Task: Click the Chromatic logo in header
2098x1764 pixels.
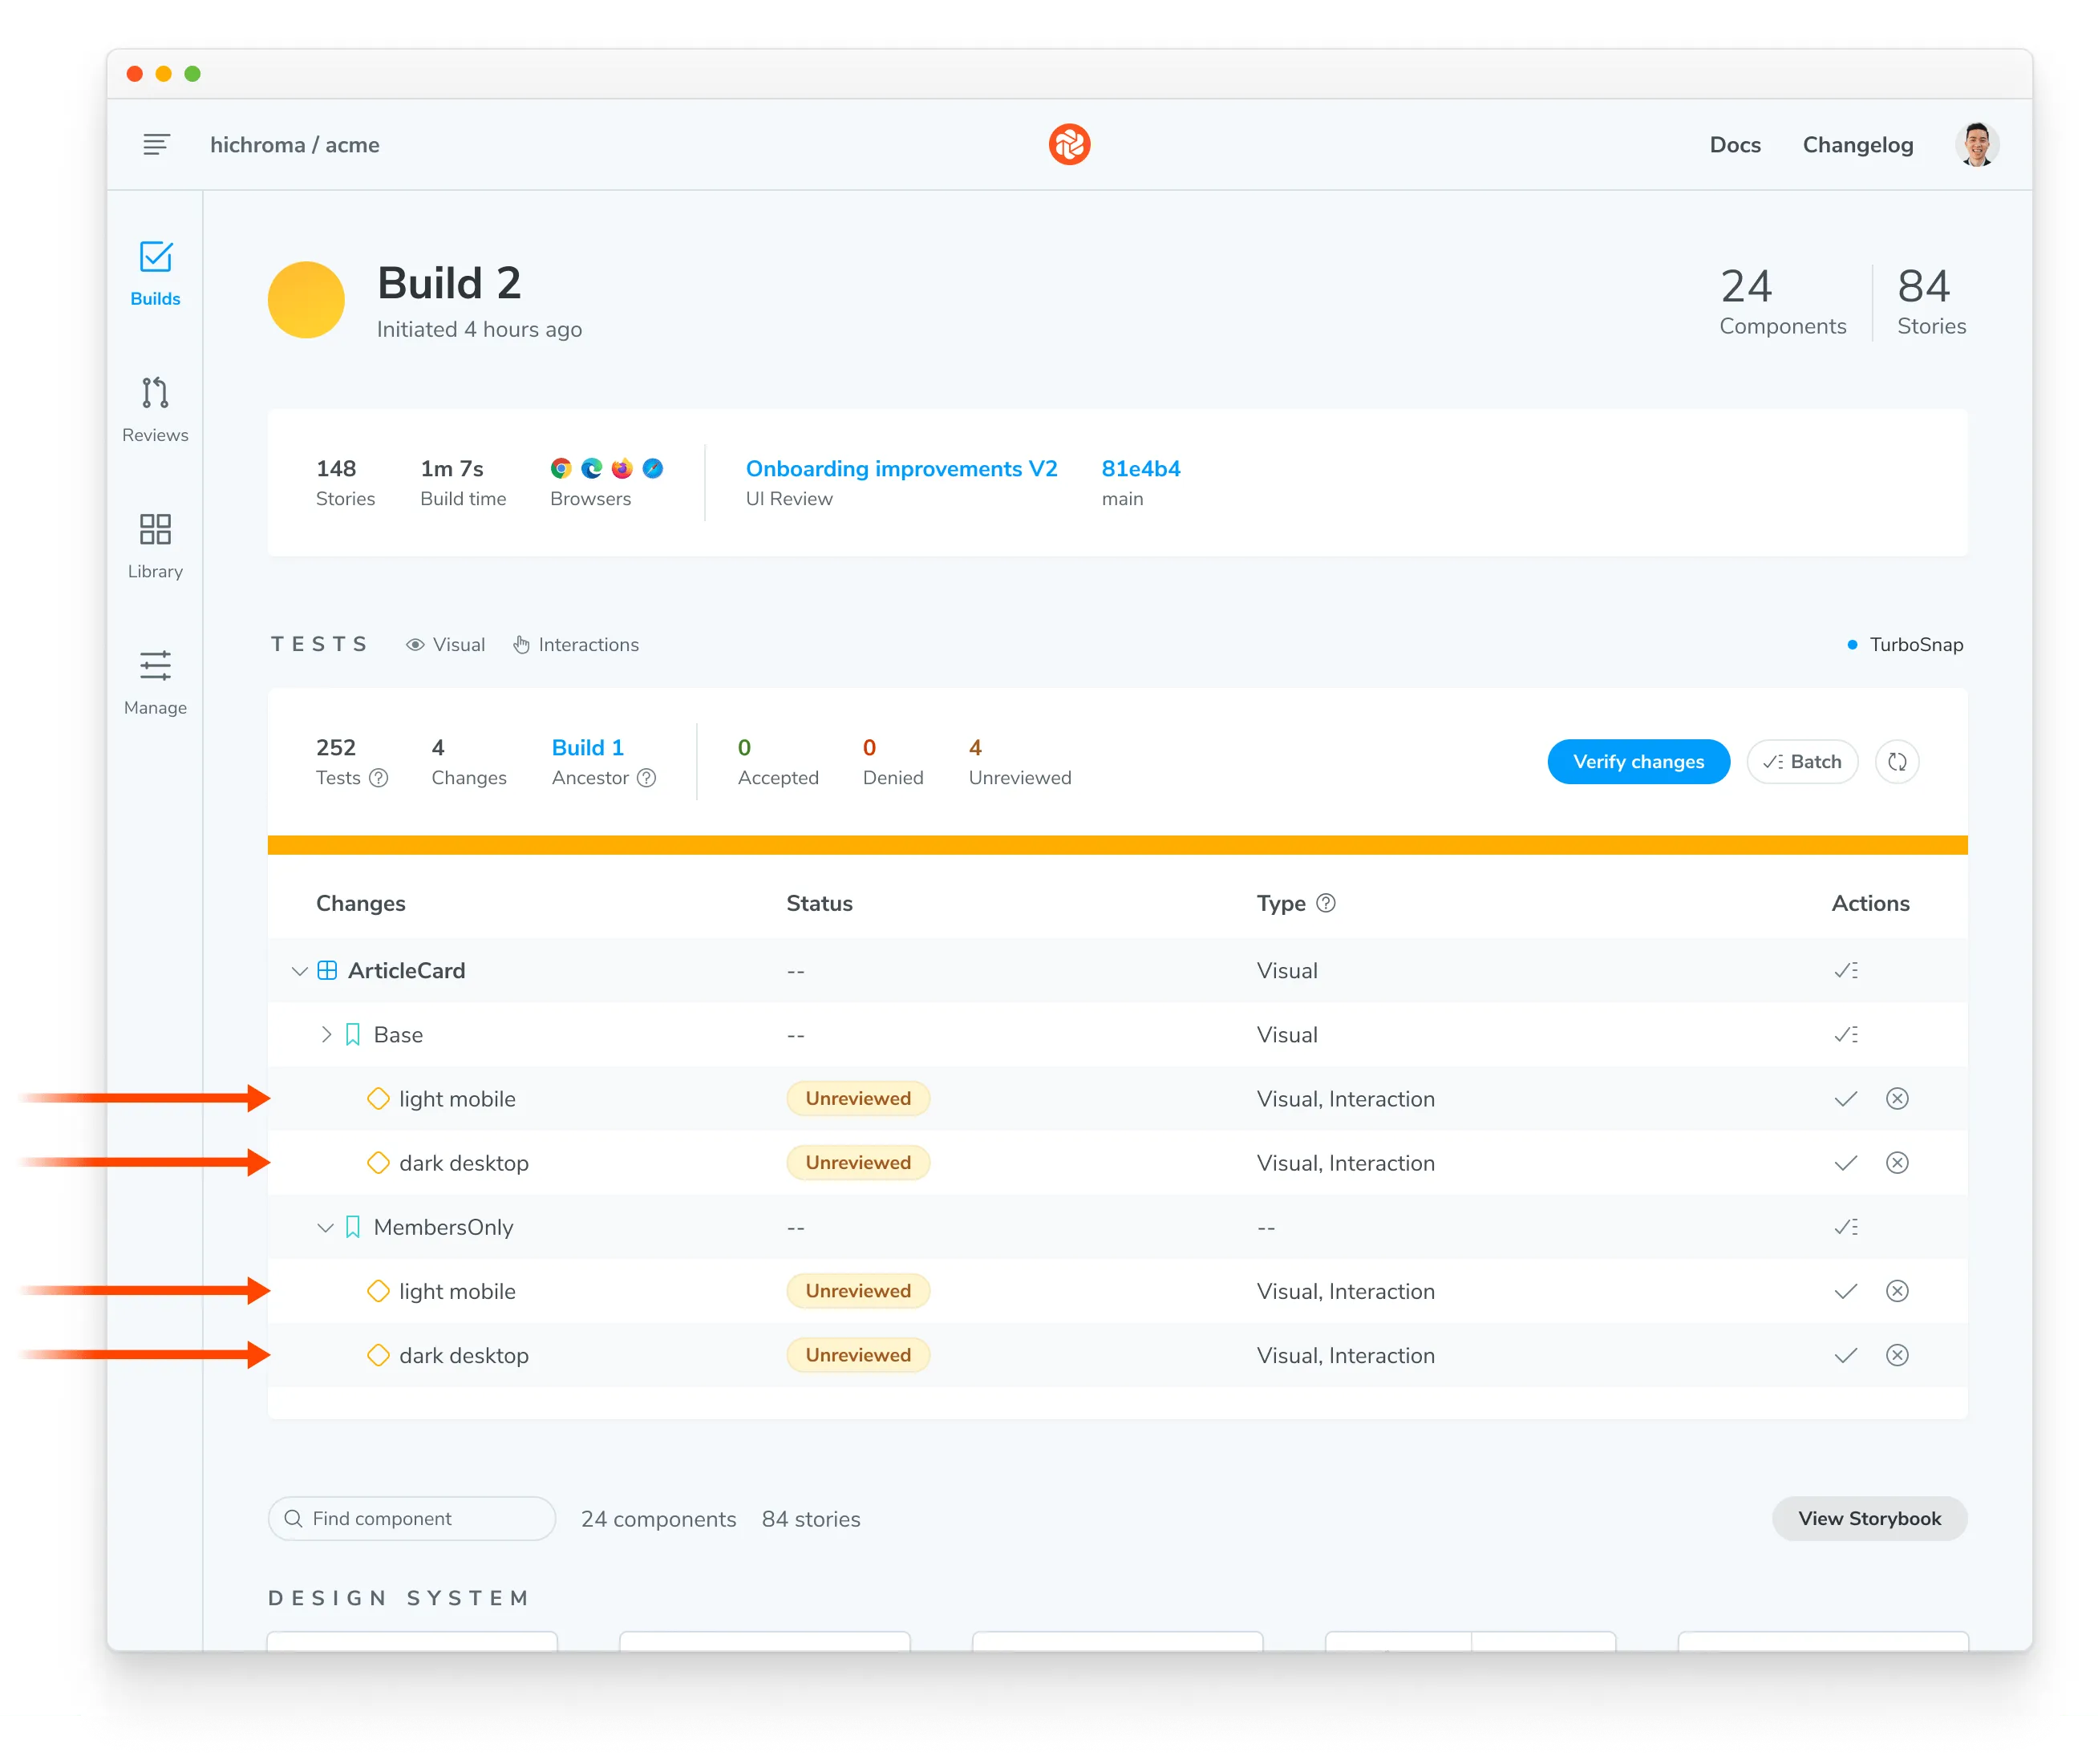Action: 1068,145
